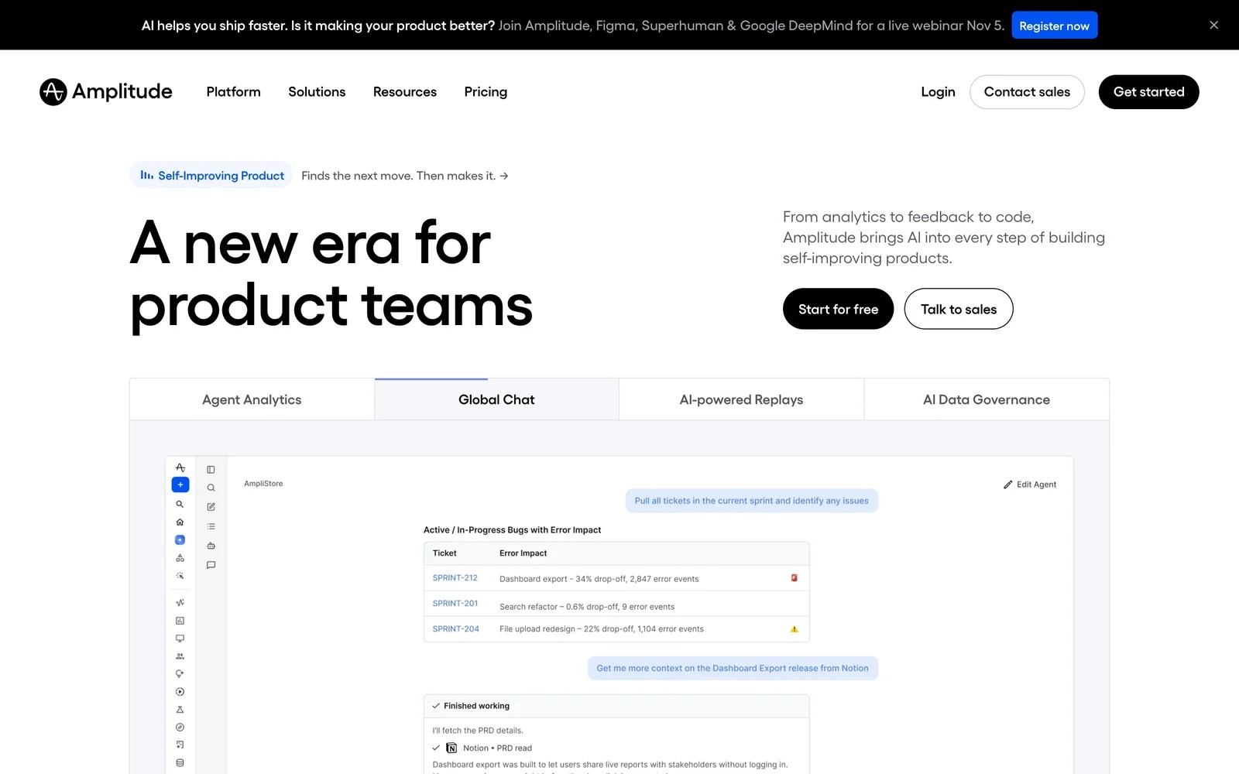The image size is (1239, 774).
Task: Click the Amplitude logo in the header
Action: 106,91
